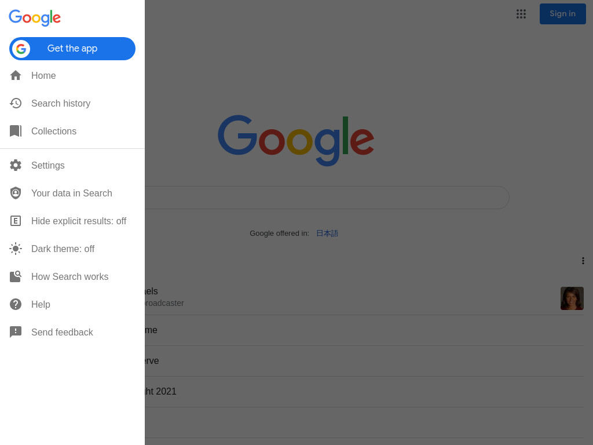Click the Get the app button
The width and height of the screenshot is (593, 445).
tap(72, 49)
